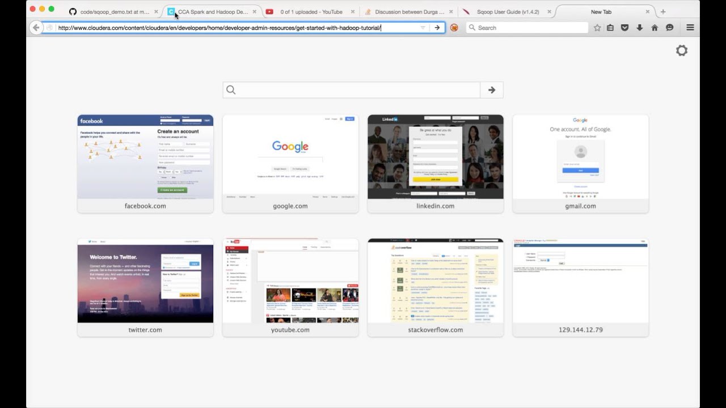The height and width of the screenshot is (408, 726).
Task: Switch to the code/sqoop_demo.txt GitHub tab
Action: [x=114, y=11]
